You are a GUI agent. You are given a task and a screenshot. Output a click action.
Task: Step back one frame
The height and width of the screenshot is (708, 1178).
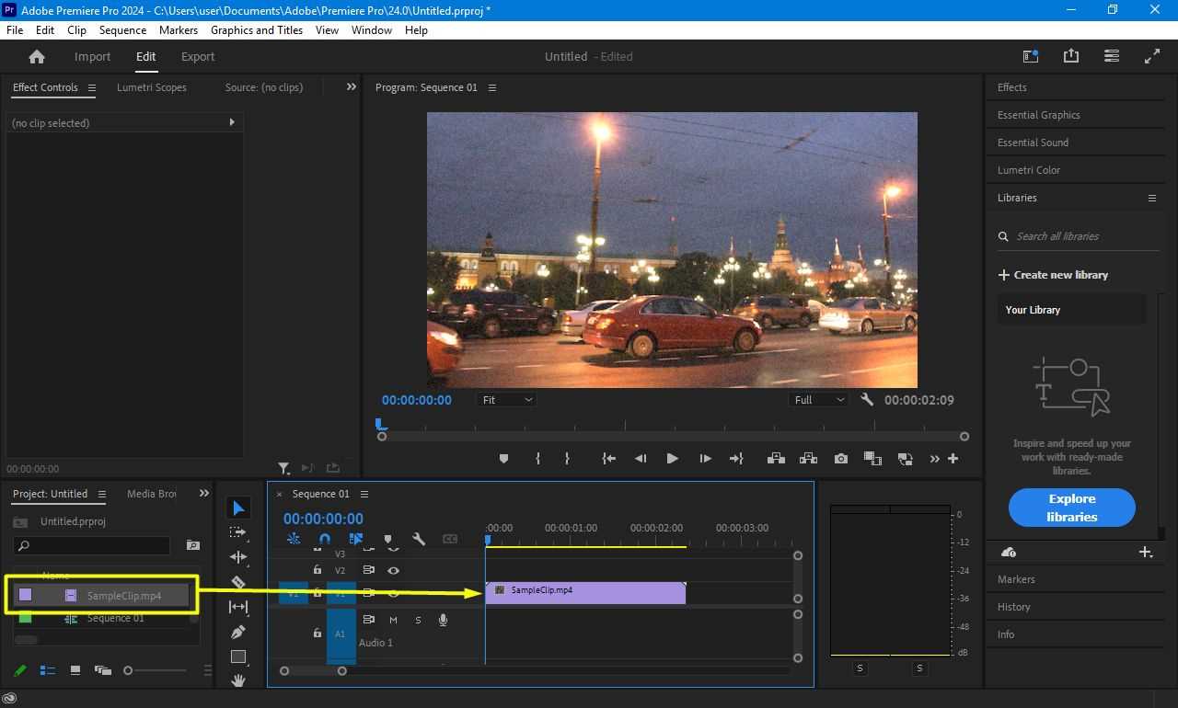click(x=641, y=458)
